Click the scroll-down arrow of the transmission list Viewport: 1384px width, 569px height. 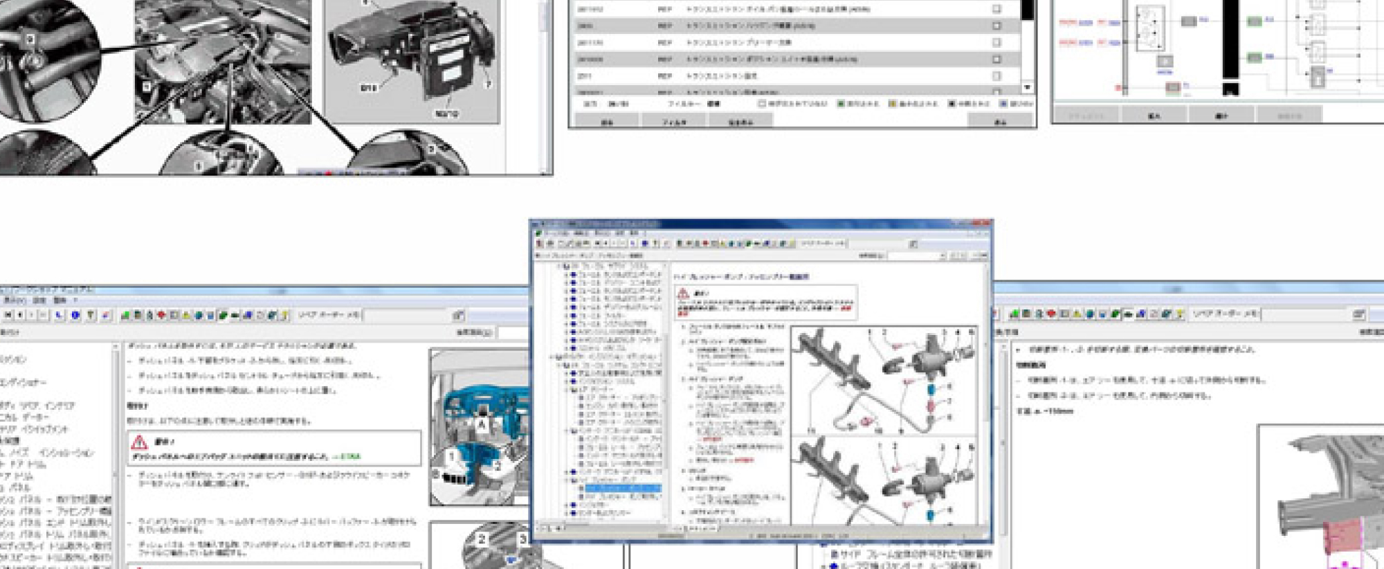[x=1027, y=88]
